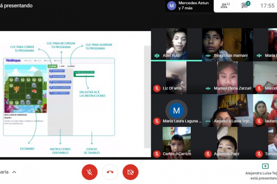Select Abel Ruiz's video tile
277x184 pixels.
click(x=176, y=45)
